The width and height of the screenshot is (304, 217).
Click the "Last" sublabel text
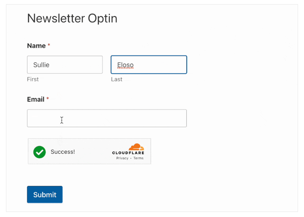click(117, 79)
